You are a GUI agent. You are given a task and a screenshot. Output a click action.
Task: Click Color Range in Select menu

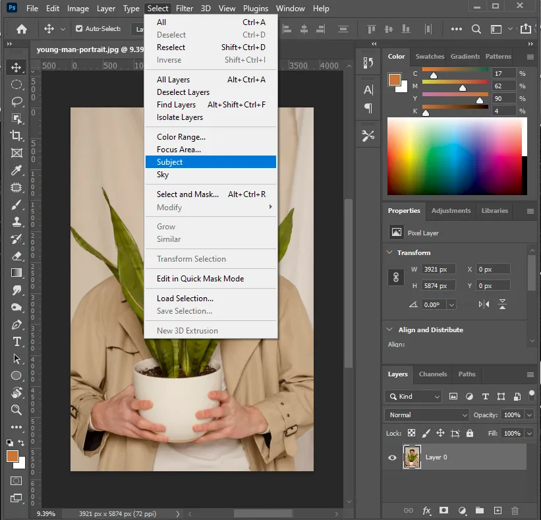pos(181,137)
